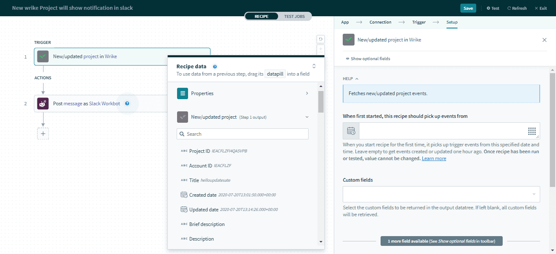The image size is (556, 254).
Task: Click the Wrike trigger step icon
Action: click(x=43, y=56)
